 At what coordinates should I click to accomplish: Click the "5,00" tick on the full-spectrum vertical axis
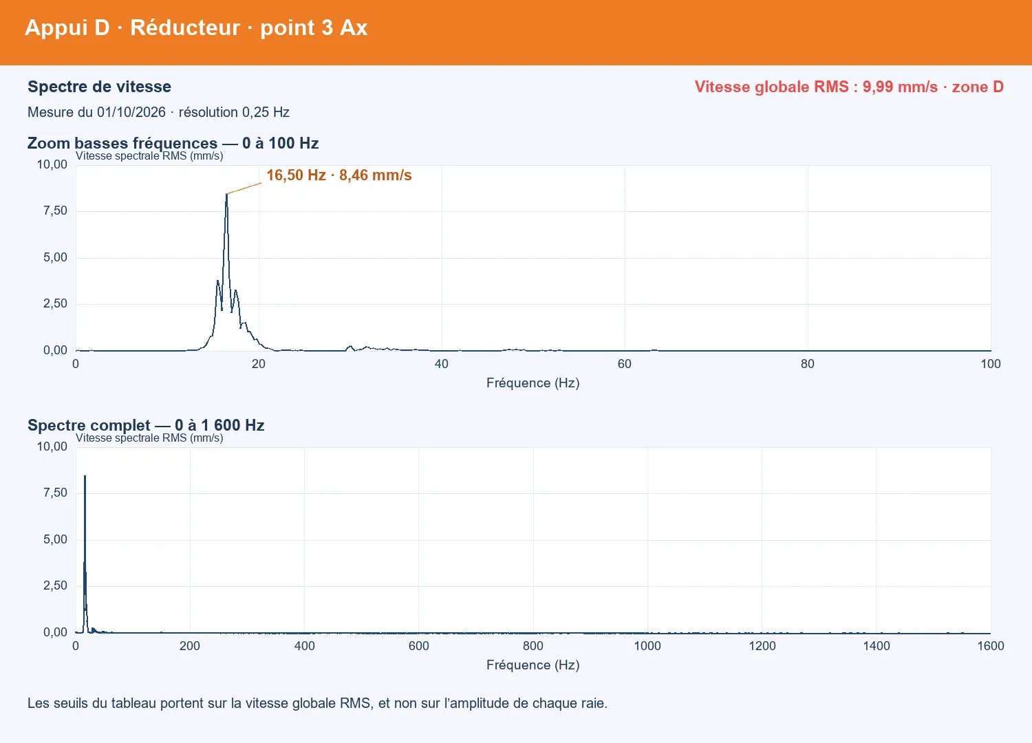click(56, 539)
